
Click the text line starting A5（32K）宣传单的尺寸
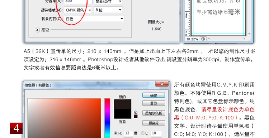pos(139,51)
